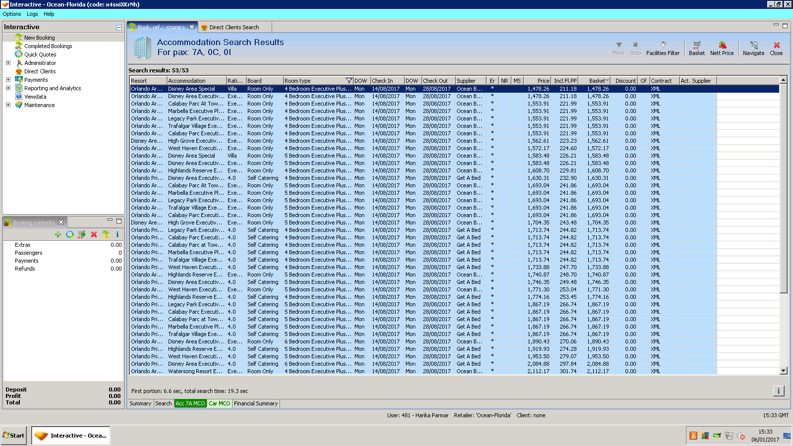Screen dimensions: 793x446
Task: Click the green plus add icon in Booking contents
Action: [x=58, y=234]
